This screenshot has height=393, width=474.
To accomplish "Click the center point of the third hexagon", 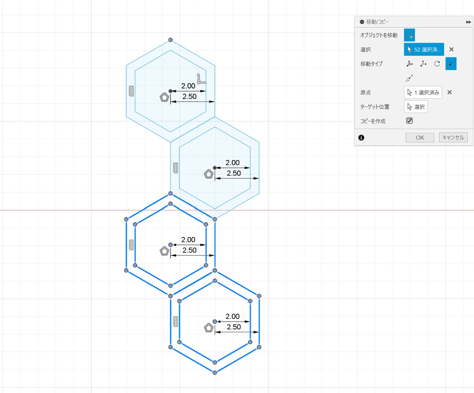I will point(170,245).
